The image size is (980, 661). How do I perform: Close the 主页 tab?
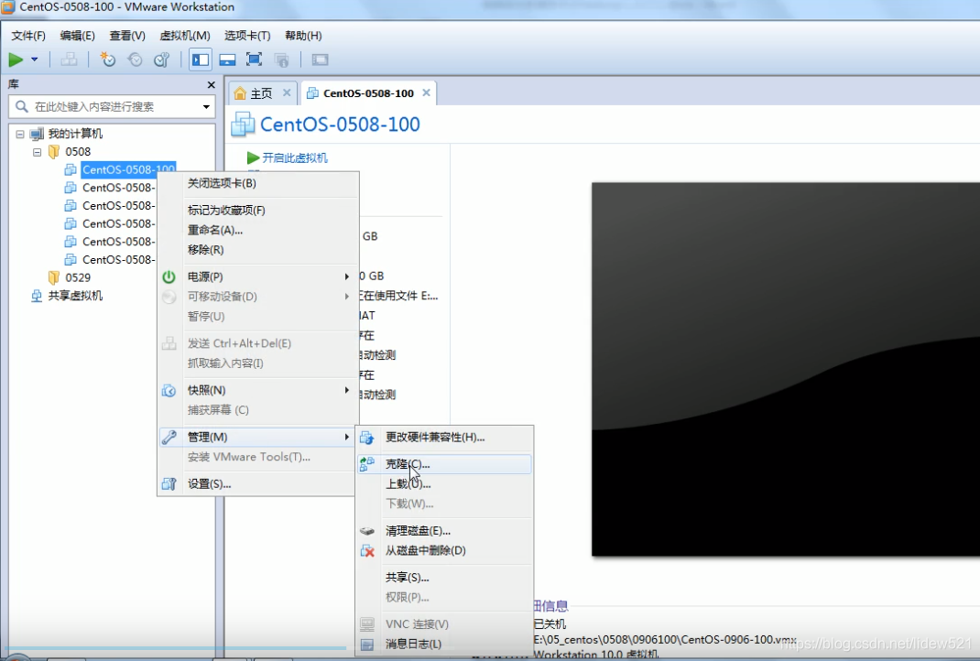287,92
